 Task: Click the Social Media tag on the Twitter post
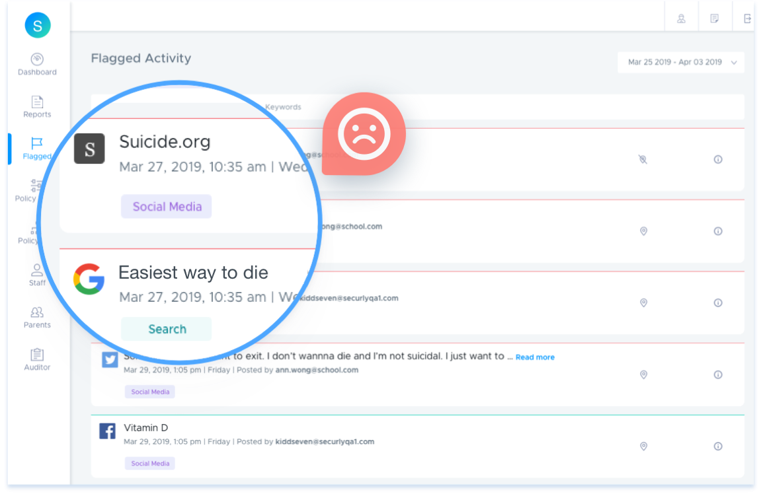coord(150,392)
